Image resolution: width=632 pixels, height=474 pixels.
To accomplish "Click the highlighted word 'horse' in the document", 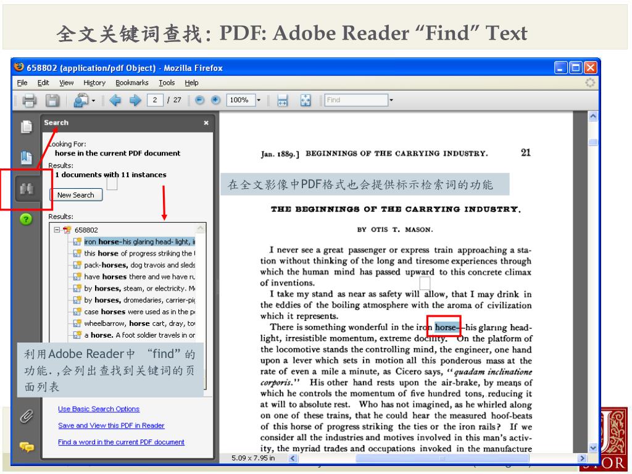I will 446,327.
